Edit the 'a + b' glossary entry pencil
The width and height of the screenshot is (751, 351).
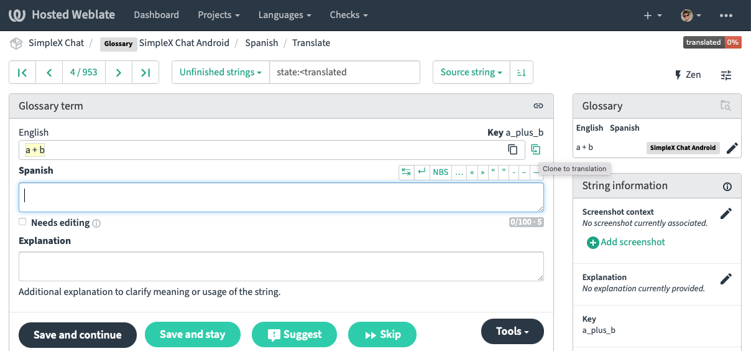tap(732, 148)
